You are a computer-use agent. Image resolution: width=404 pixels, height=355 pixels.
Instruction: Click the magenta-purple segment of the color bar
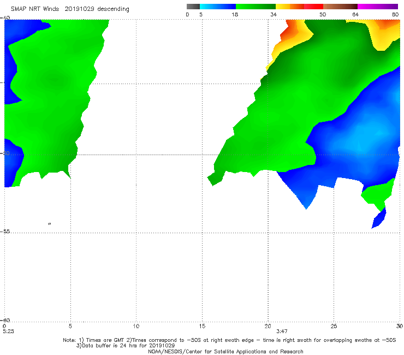pos(378,7)
